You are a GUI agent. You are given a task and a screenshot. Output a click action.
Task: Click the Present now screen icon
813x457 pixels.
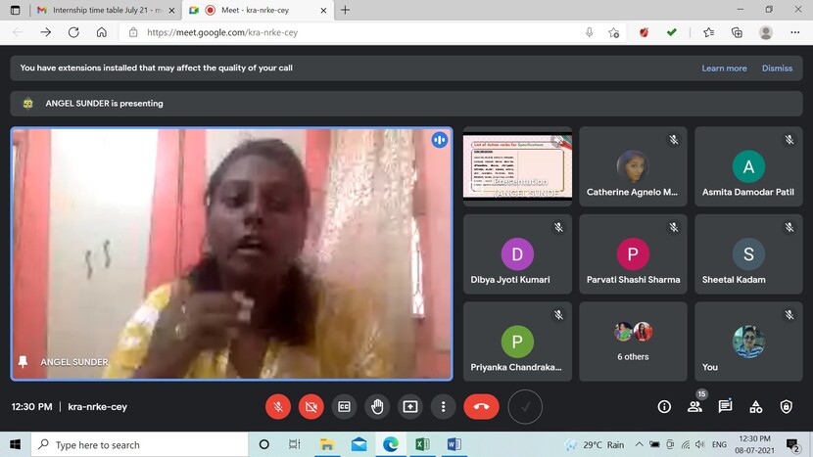pos(410,406)
